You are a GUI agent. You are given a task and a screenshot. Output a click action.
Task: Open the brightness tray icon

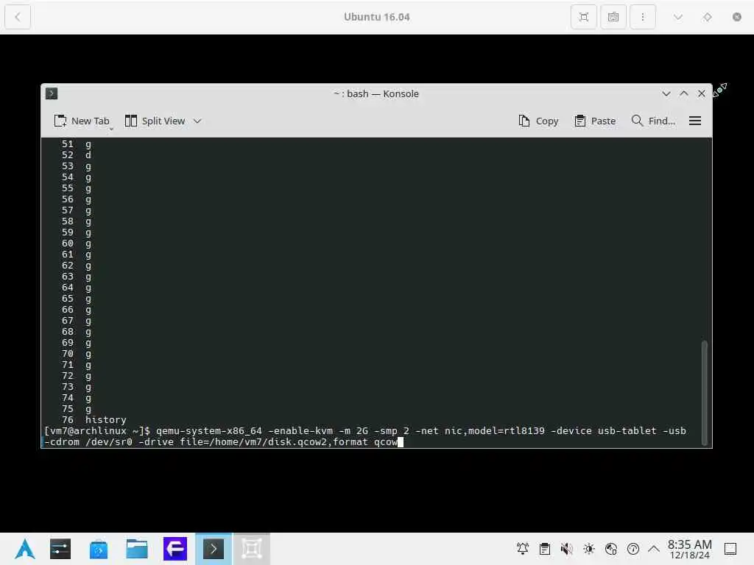(589, 549)
